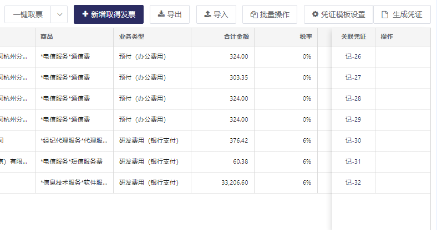Open linked voucher 记-31
Screen dimensions: 437x230
coord(353,161)
